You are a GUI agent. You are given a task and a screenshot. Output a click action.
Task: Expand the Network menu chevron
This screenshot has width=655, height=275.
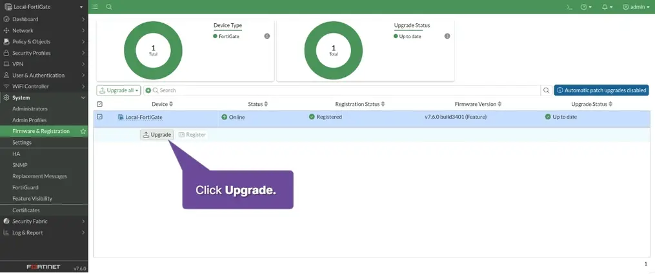(83, 30)
